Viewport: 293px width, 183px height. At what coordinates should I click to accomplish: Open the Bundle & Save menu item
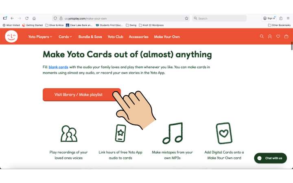pyautogui.click(x=90, y=37)
